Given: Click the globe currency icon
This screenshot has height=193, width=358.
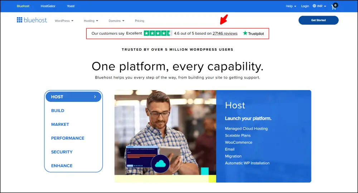Looking at the screenshot, I should 314,6.
